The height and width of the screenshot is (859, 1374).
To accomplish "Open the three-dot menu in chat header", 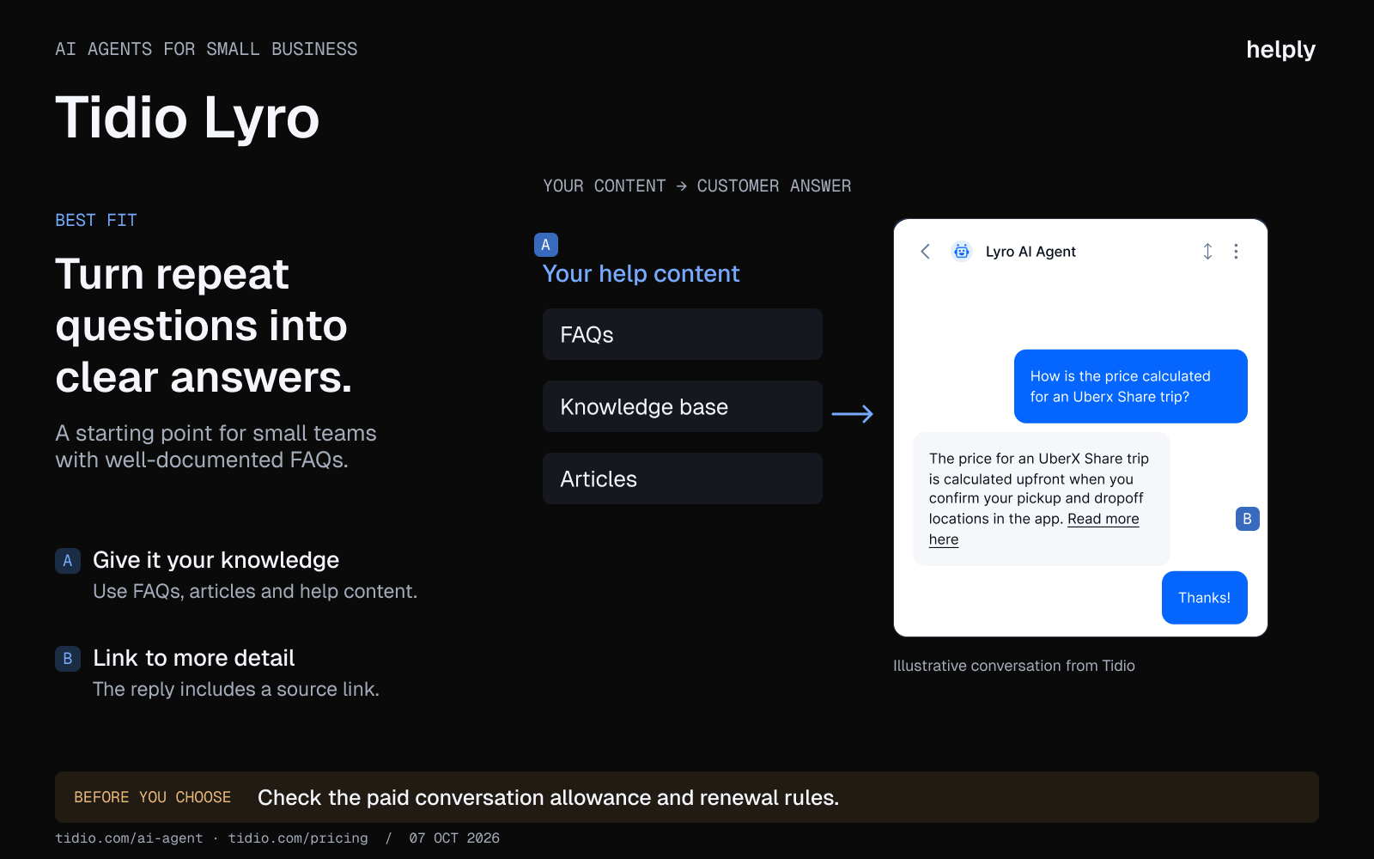I will point(1236,252).
